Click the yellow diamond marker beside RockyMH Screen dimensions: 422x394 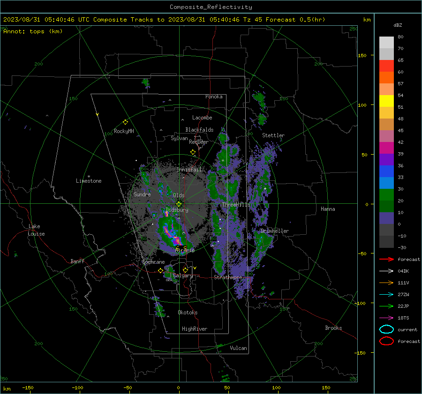[x=125, y=122]
